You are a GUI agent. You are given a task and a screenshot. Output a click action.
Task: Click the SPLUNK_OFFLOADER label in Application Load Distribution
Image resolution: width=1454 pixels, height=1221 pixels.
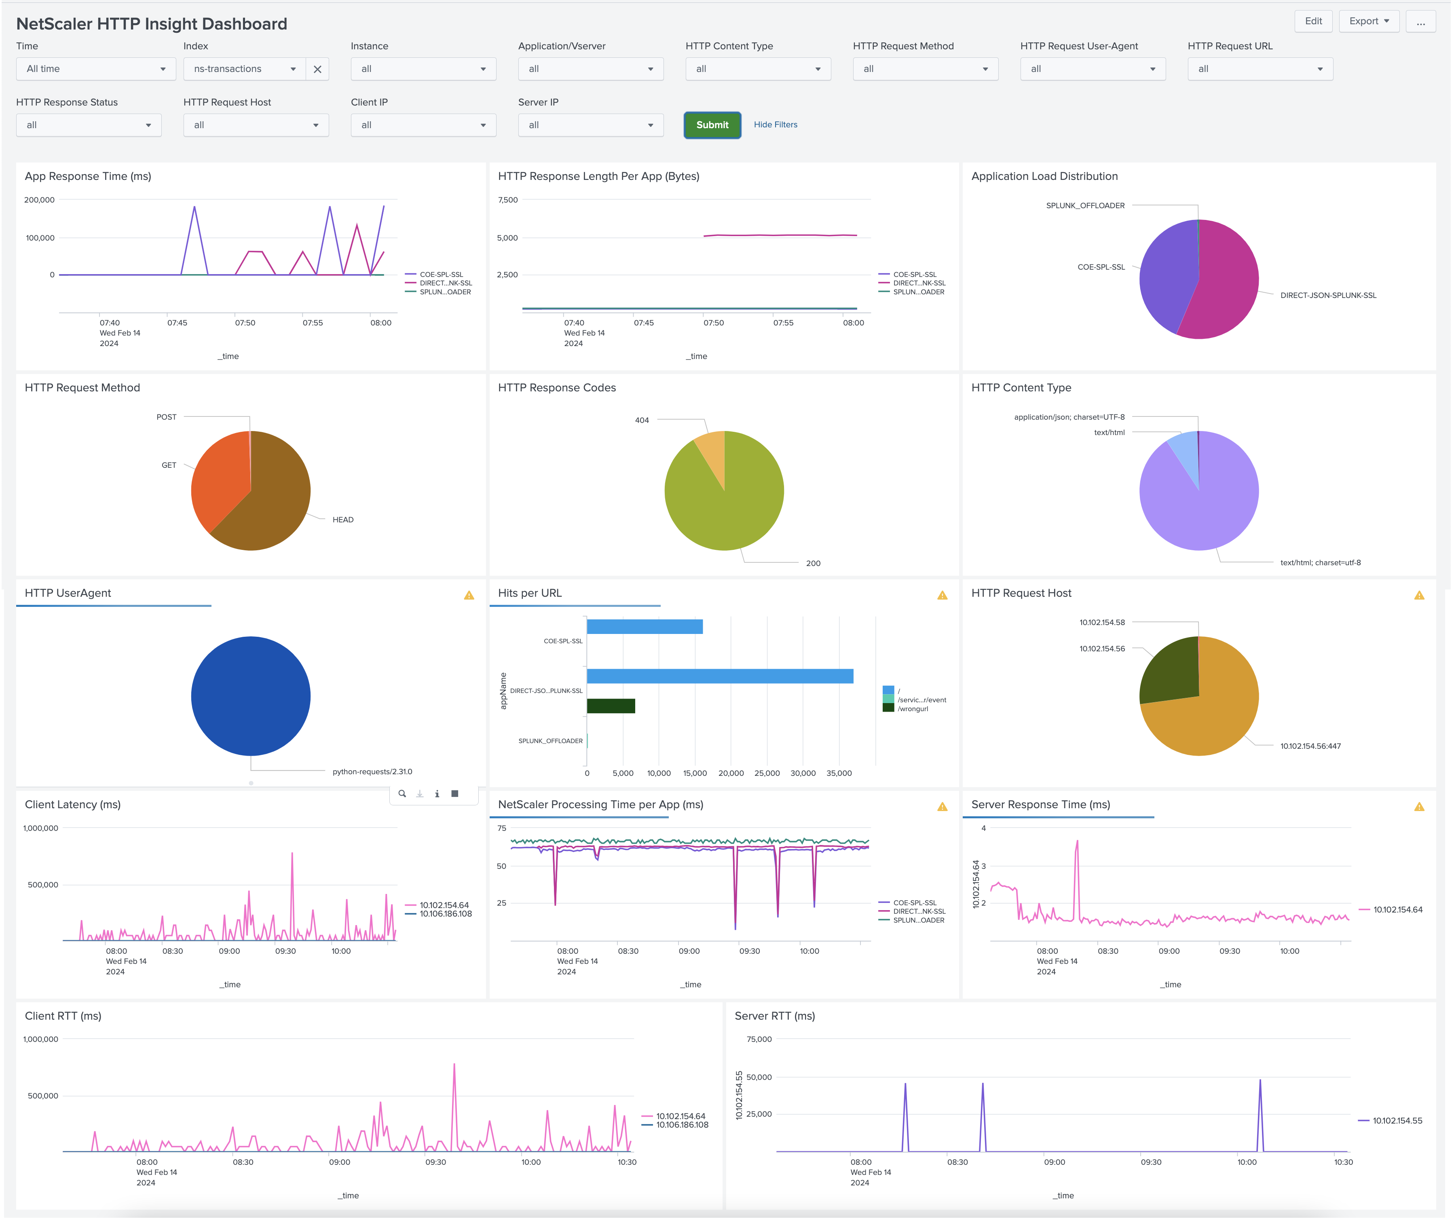(x=1085, y=206)
